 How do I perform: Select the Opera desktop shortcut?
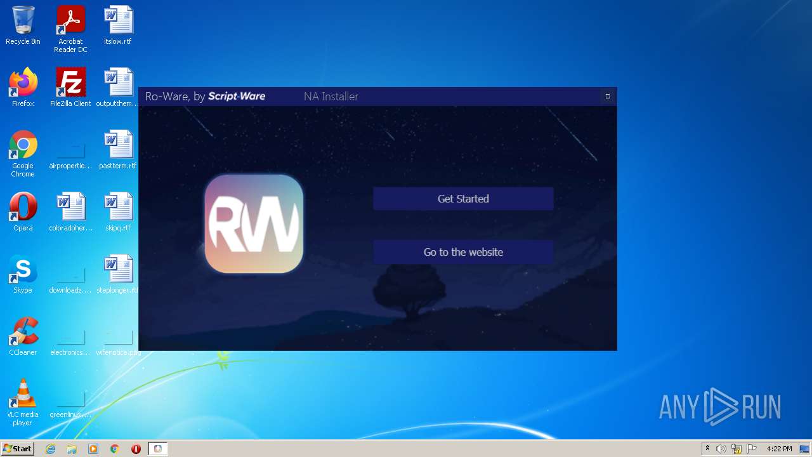pos(23,212)
